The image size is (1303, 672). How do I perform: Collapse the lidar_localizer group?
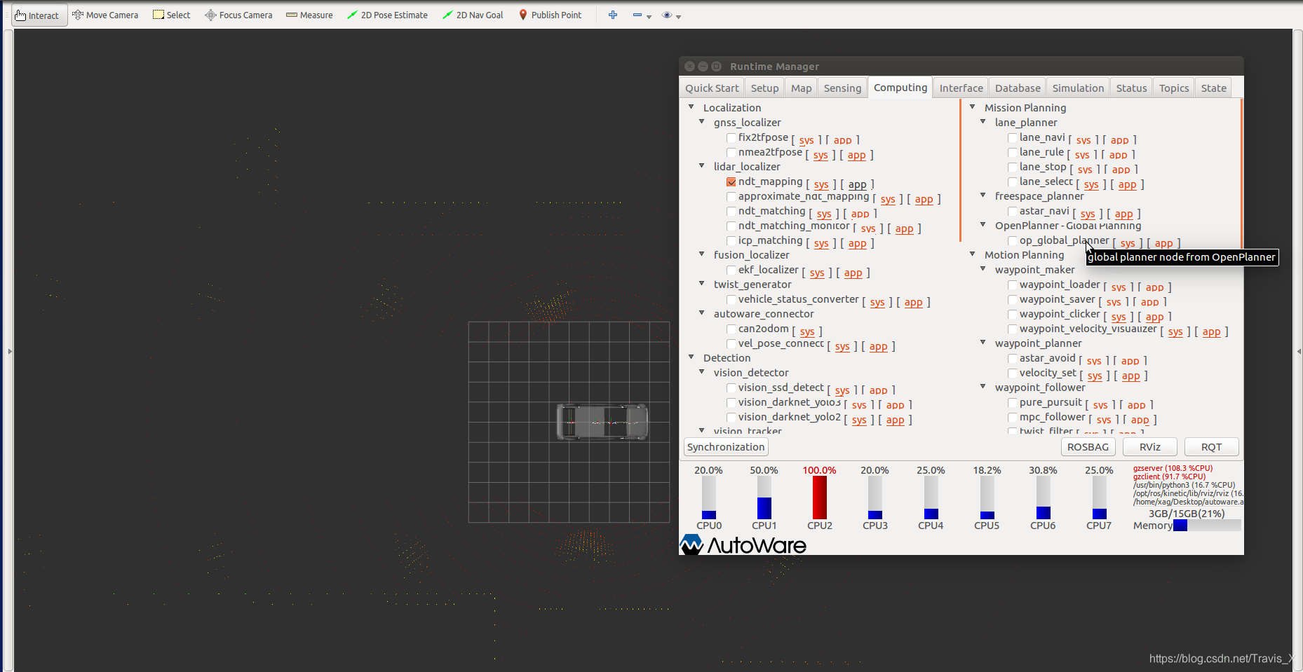pyautogui.click(x=701, y=166)
